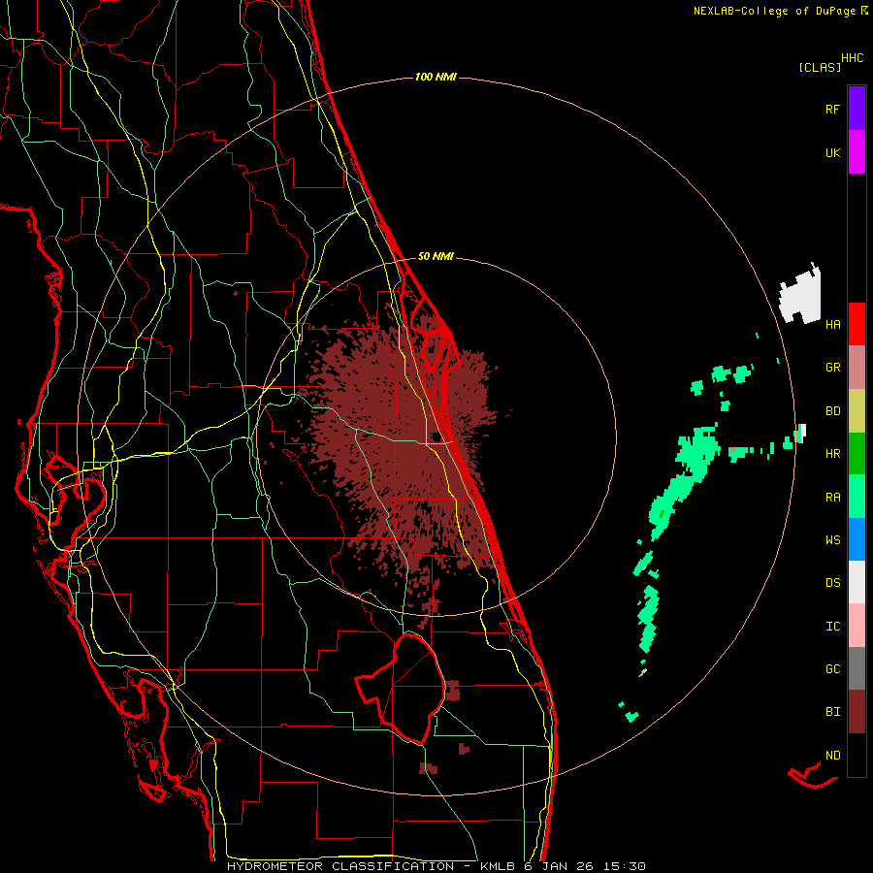Click the Hydrometeor Classification KMLB title caption
The image size is (873, 873).
(x=436, y=866)
